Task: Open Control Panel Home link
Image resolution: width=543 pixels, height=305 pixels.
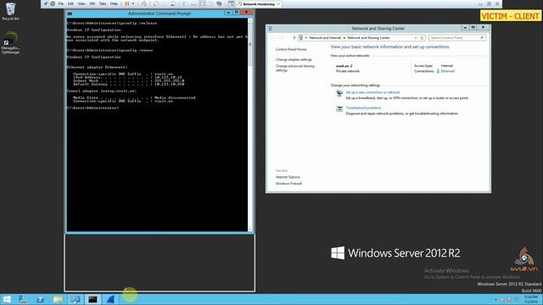Action: tap(291, 49)
